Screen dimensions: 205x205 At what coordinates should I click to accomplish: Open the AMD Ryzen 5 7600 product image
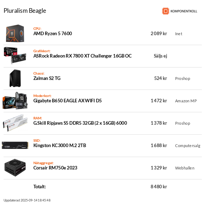(15, 33)
